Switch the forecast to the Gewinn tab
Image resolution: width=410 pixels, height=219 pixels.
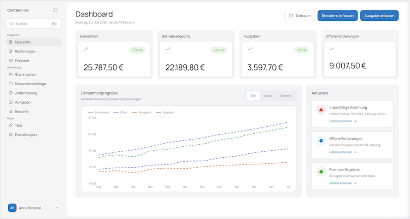point(285,96)
